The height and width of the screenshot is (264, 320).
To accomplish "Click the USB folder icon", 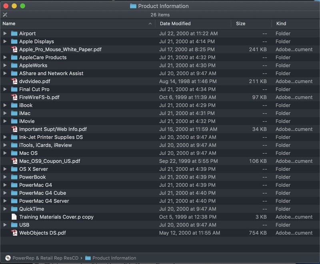I will pyautogui.click(x=14, y=225).
